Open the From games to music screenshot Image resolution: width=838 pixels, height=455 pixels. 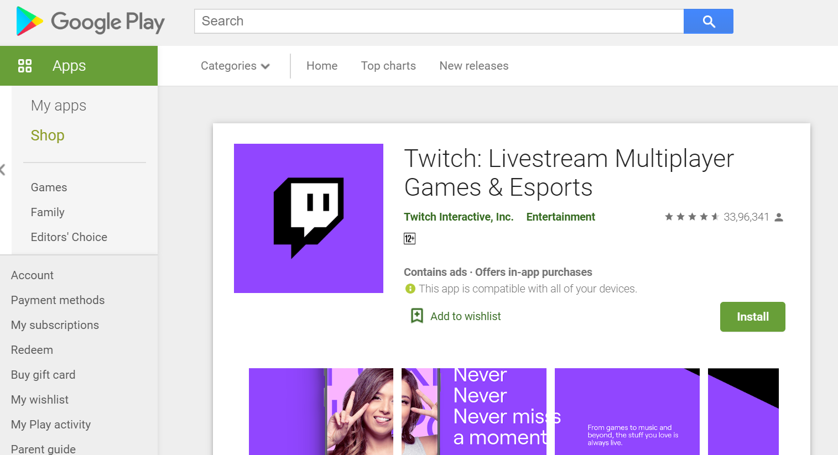(627, 411)
